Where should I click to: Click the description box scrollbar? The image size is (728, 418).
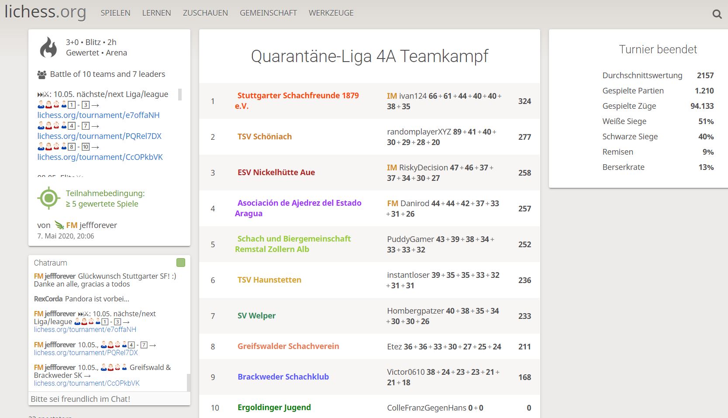click(x=180, y=94)
